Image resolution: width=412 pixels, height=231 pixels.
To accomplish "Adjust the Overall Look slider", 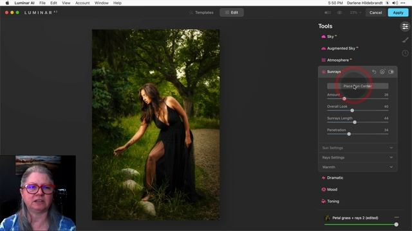I will coord(352,110).
